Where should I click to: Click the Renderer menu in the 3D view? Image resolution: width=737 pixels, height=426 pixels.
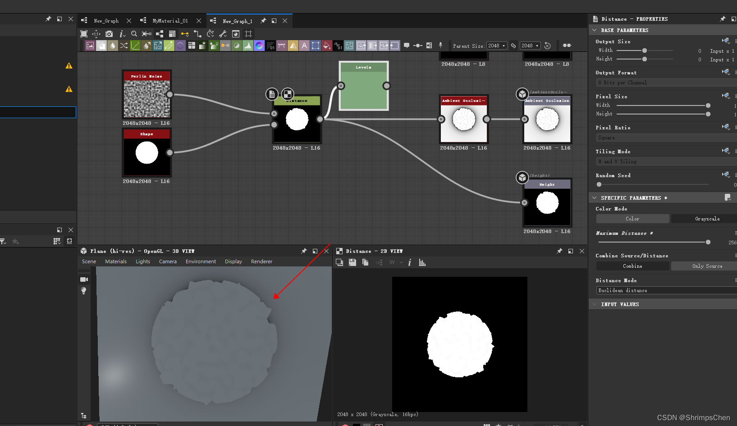coord(261,261)
